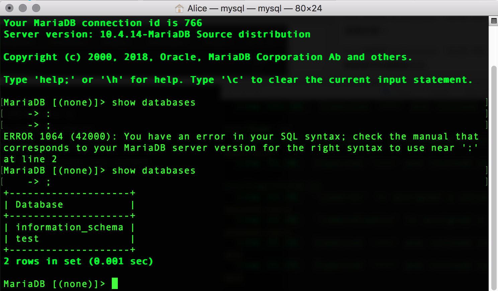Click the Copyright (c) 2000, 2018 line
498x291 pixels.
click(x=207, y=57)
